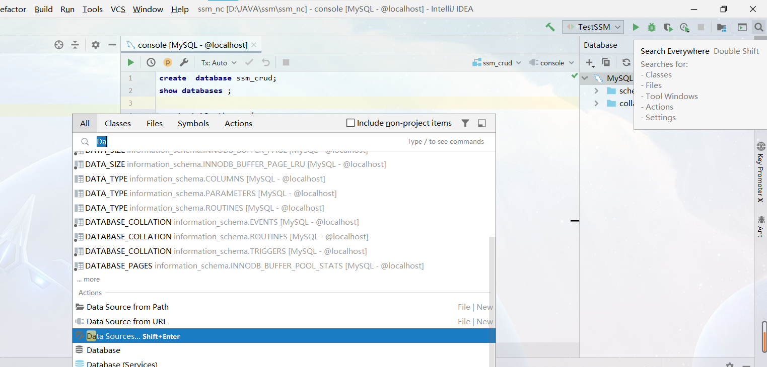Toggle Include non-project items checkbox
The height and width of the screenshot is (367, 767).
click(351, 123)
